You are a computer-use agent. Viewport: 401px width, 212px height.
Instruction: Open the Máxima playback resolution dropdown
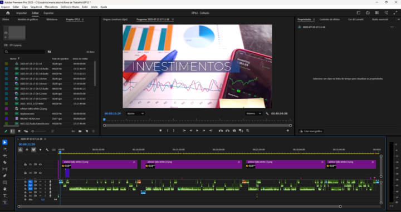(253, 113)
